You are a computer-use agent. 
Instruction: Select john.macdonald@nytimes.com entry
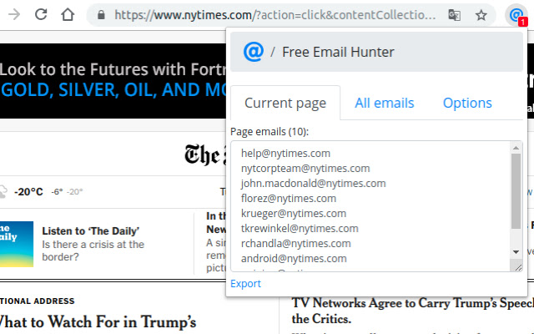tap(314, 184)
